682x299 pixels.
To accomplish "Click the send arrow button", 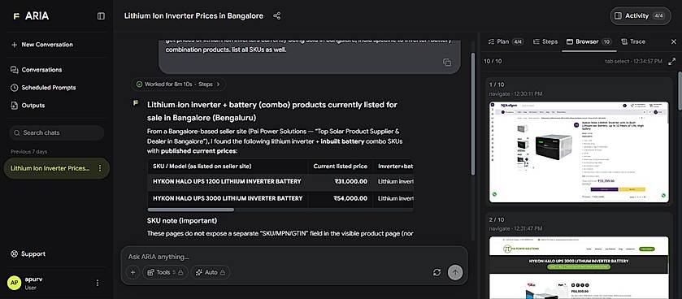I will click(455, 272).
